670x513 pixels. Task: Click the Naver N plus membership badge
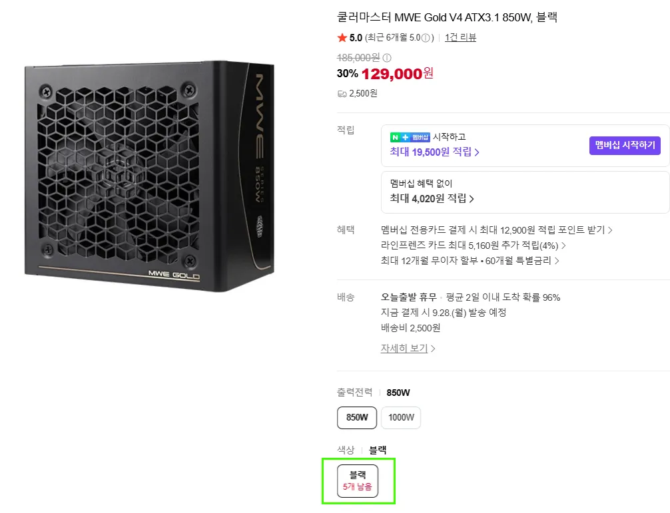[410, 138]
